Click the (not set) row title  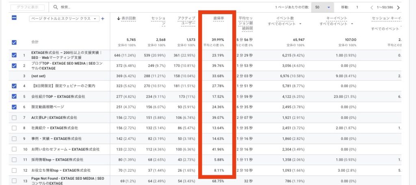[x=38, y=76]
